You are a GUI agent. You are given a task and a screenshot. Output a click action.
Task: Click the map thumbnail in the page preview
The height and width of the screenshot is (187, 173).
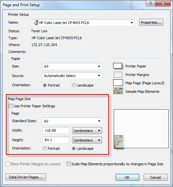pyautogui.click(x=118, y=142)
